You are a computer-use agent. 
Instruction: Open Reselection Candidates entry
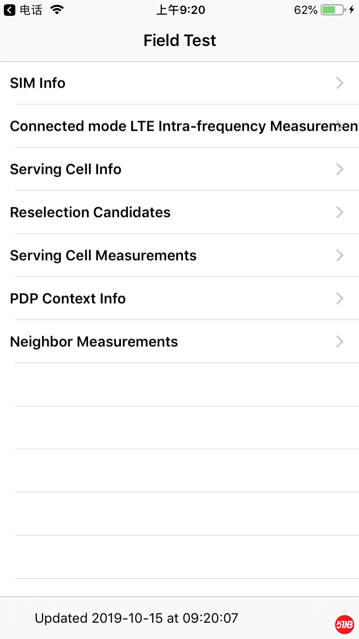(90, 212)
